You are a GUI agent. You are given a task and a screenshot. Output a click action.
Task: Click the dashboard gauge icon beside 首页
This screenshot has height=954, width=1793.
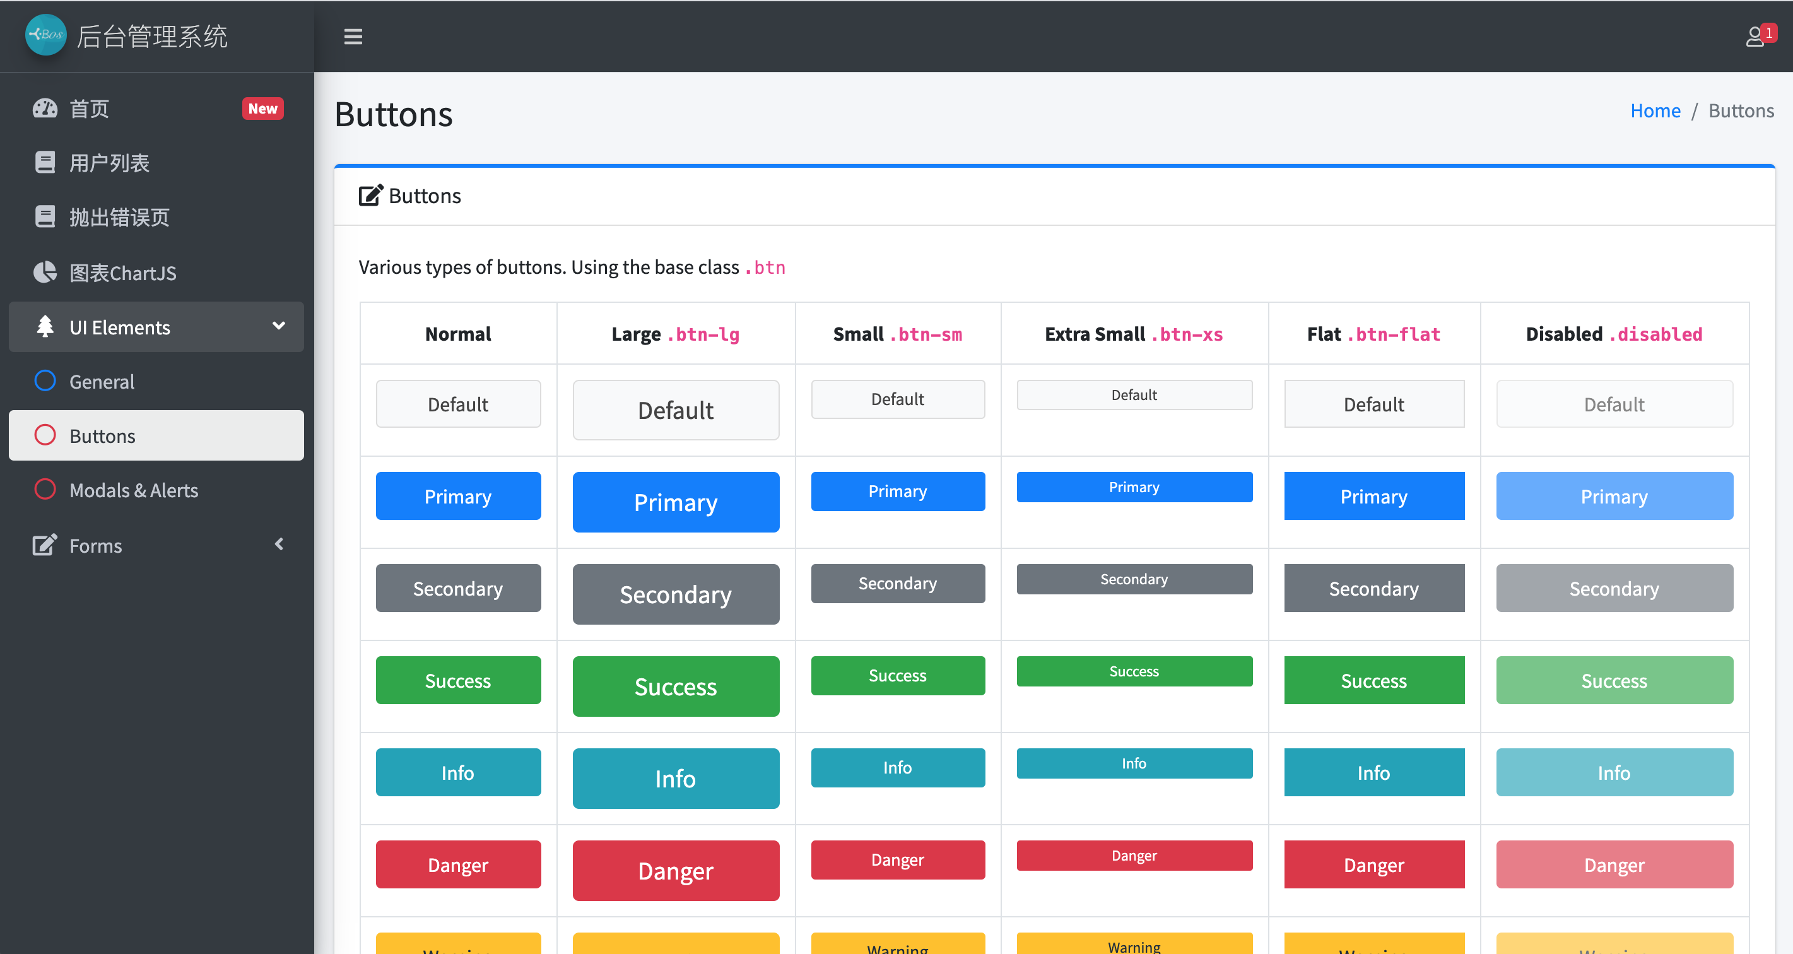pos(45,109)
